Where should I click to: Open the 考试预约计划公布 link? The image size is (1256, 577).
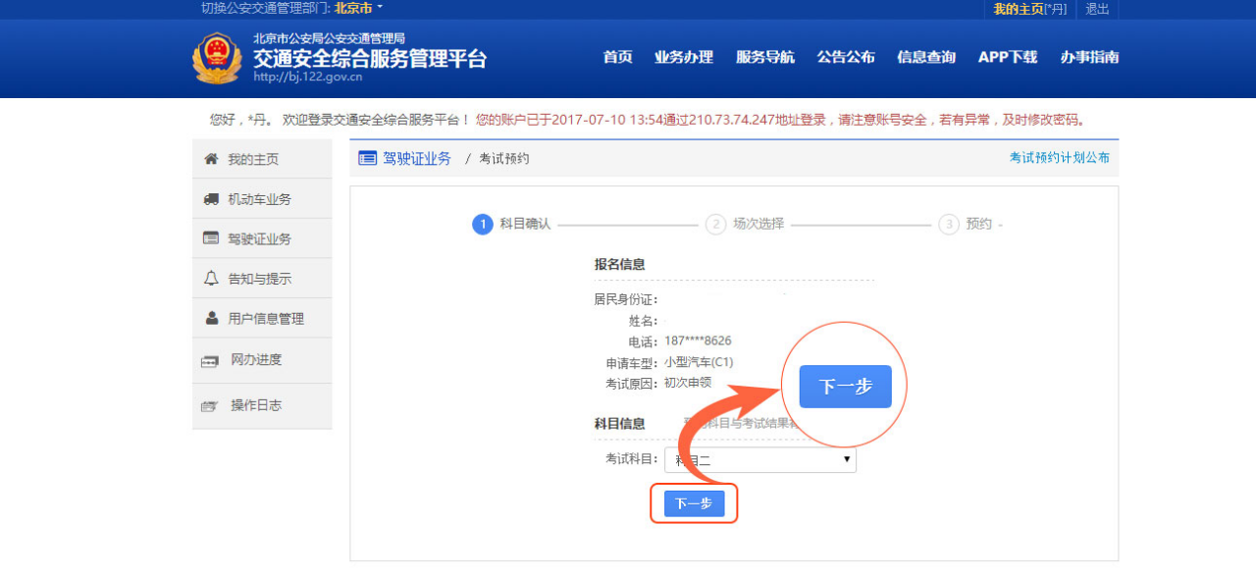click(1059, 157)
